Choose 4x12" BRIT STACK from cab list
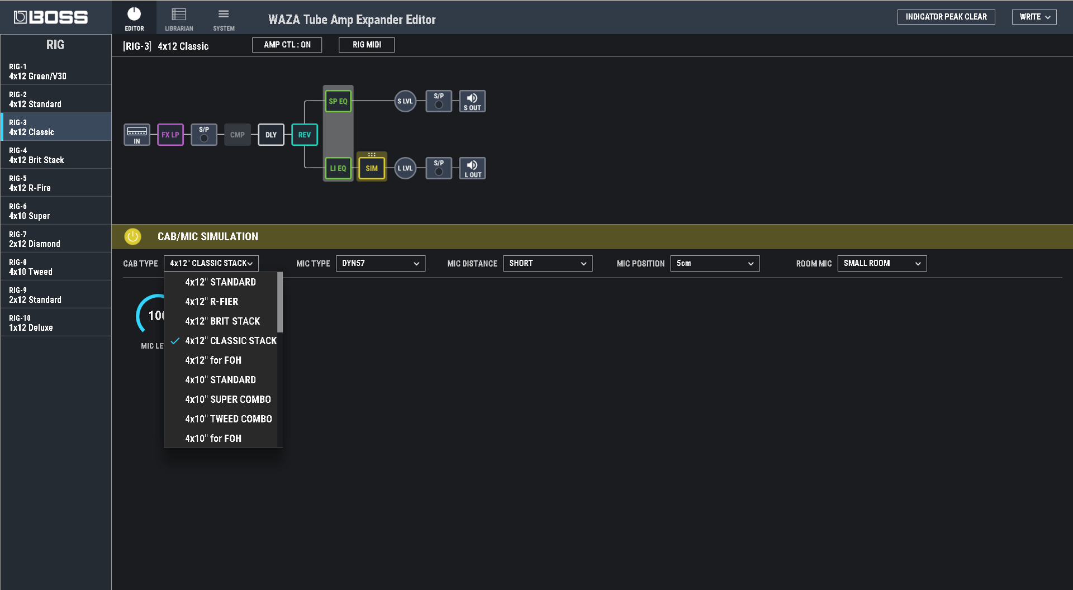The width and height of the screenshot is (1073, 590). click(222, 321)
